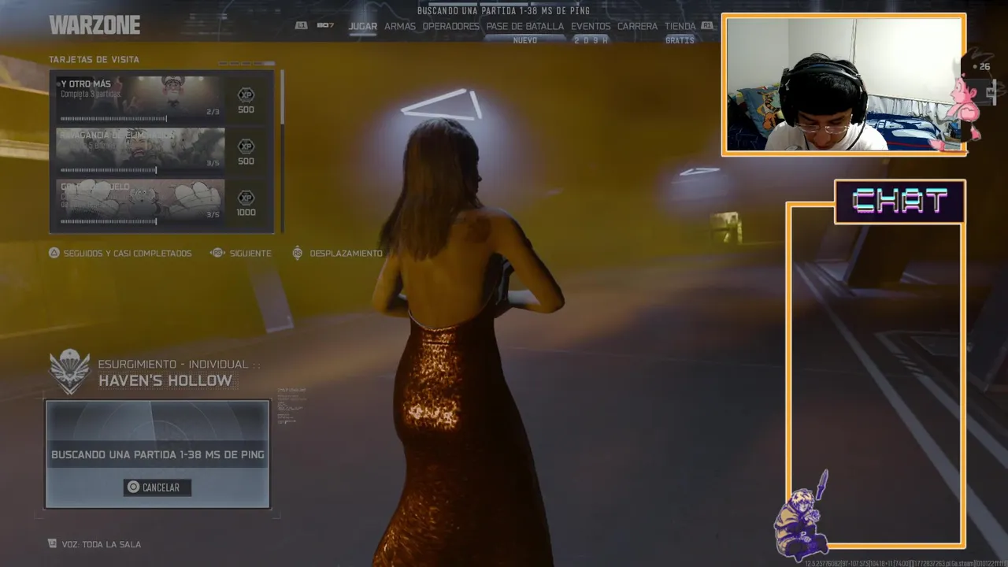
Task: Click the third card's progress bar
Action: (108, 221)
